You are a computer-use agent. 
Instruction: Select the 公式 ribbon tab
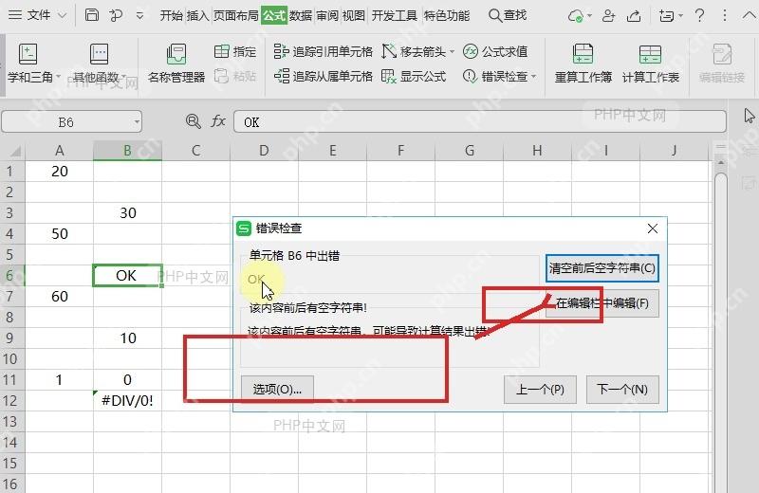click(x=274, y=15)
